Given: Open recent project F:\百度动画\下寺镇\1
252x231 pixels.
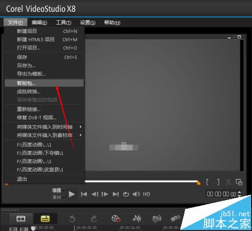Looking at the screenshot, I should click(x=44, y=153).
